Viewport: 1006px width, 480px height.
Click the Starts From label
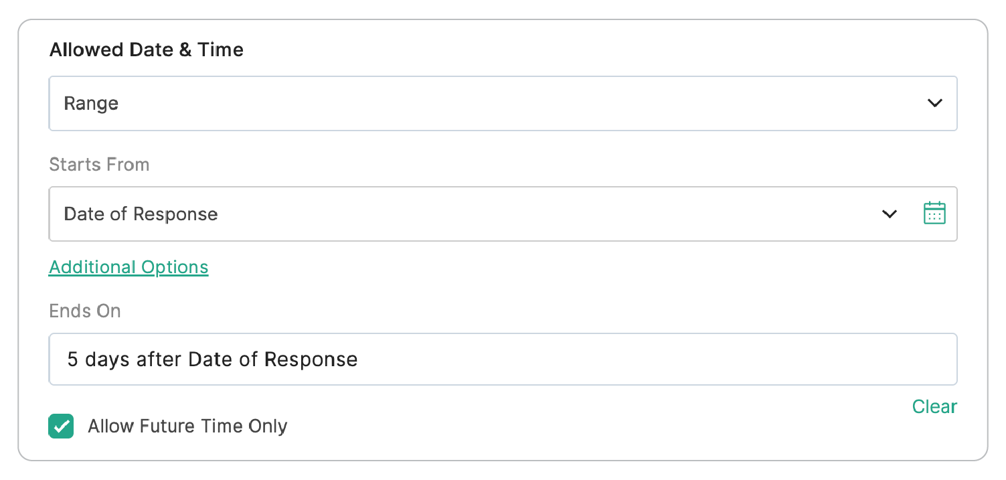[x=99, y=165]
